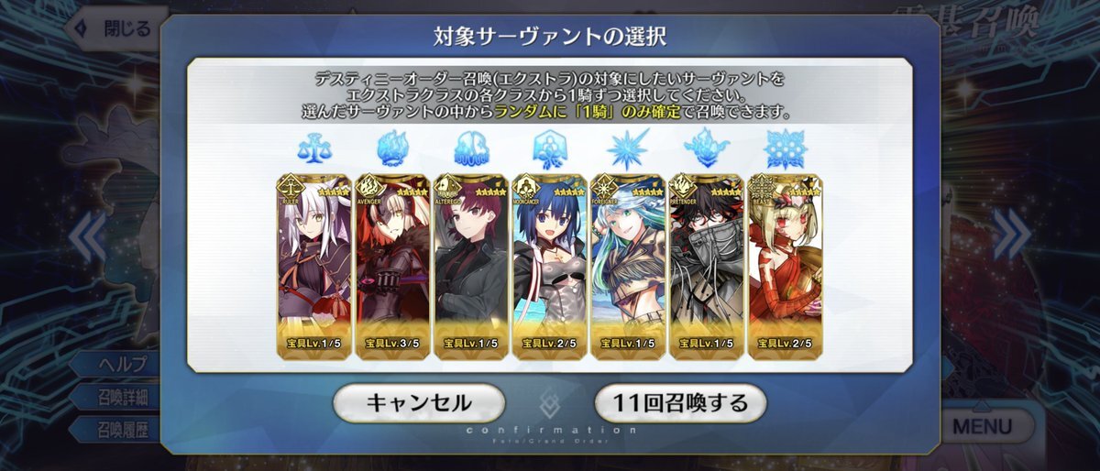Choose the Ruler servant card
Image resolution: width=1100 pixels, height=471 pixels.
click(313, 266)
